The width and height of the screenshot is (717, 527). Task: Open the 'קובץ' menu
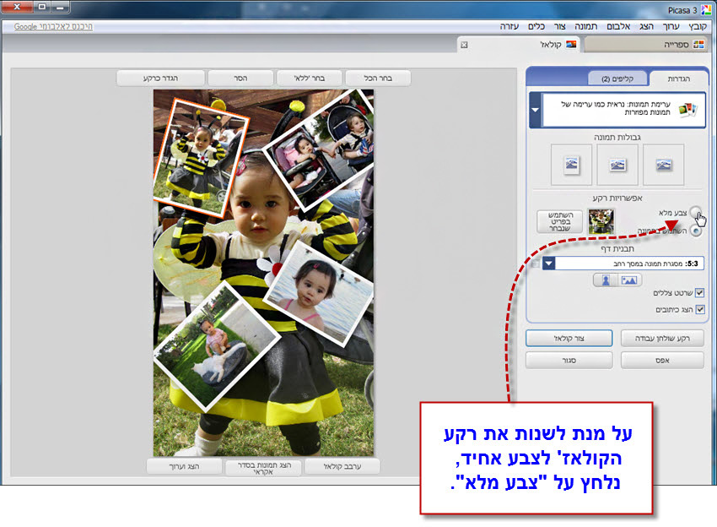point(698,26)
